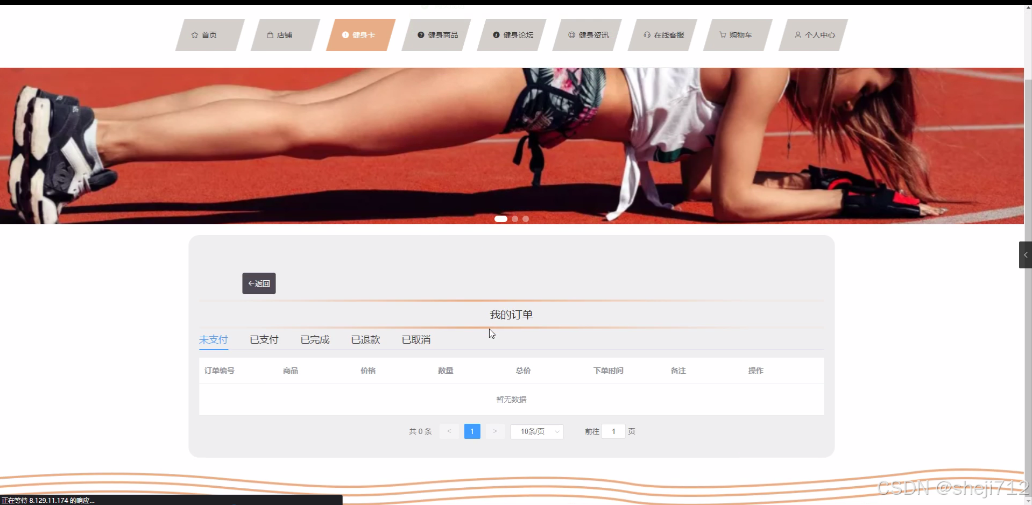Open 健身商品 via its circle icon
The width and height of the screenshot is (1032, 505).
[420, 34]
